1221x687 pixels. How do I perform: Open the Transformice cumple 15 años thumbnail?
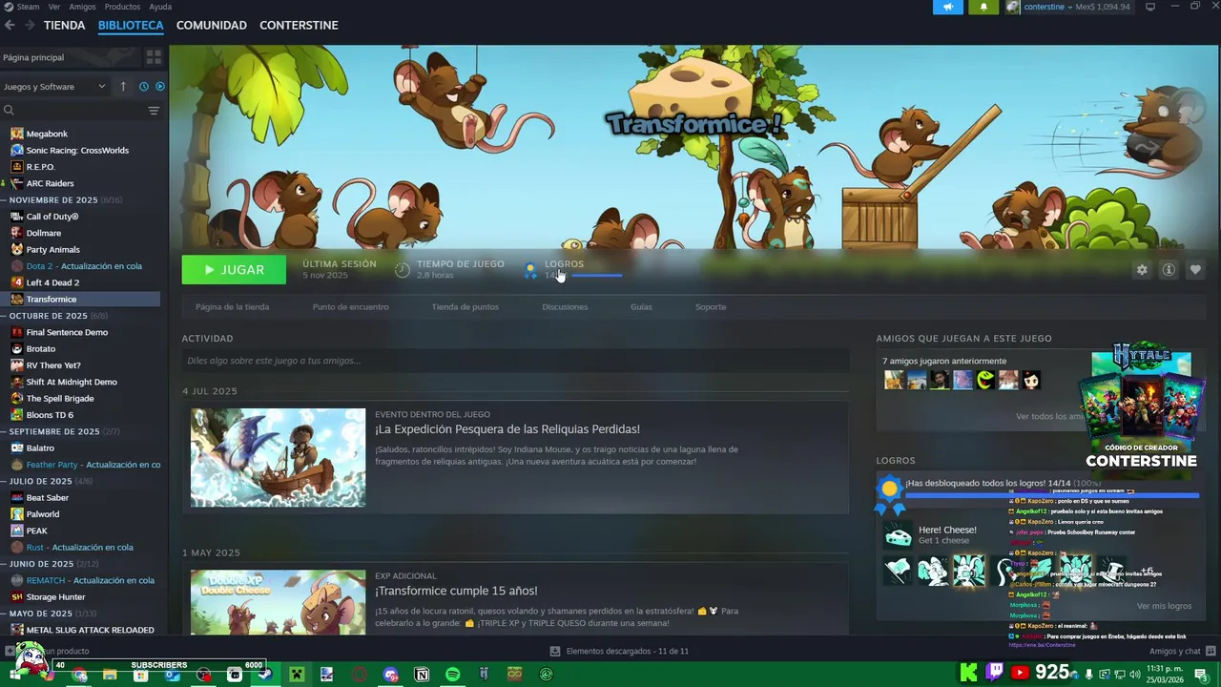click(278, 602)
